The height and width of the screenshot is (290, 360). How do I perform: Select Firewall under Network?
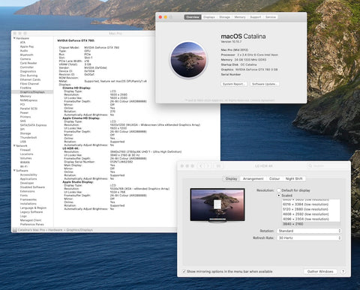pyautogui.click(x=25, y=150)
